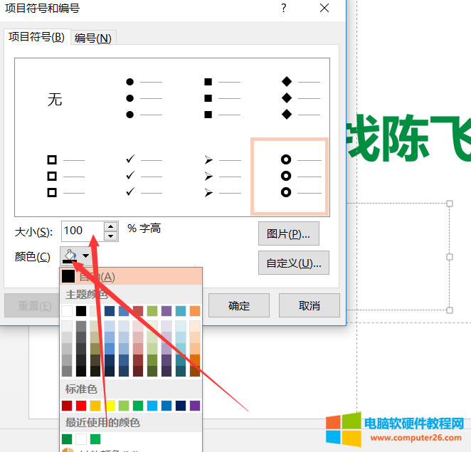Open the 自定义(U)... dialog button
This screenshot has height=452, width=471.
[293, 263]
